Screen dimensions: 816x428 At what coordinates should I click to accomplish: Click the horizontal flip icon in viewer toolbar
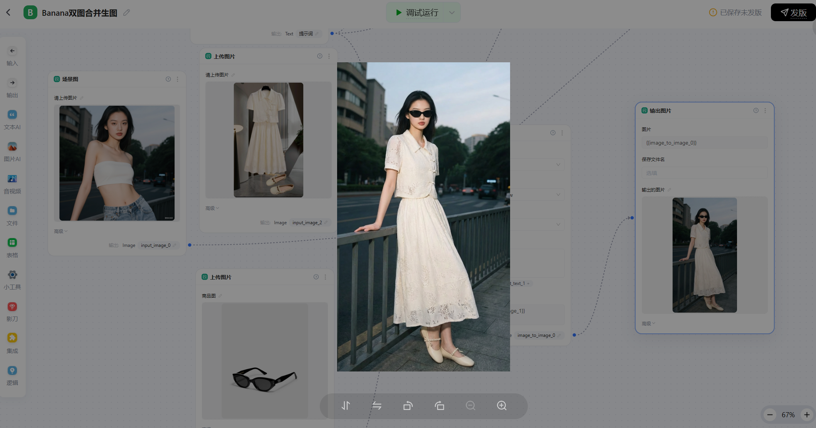[x=377, y=406]
